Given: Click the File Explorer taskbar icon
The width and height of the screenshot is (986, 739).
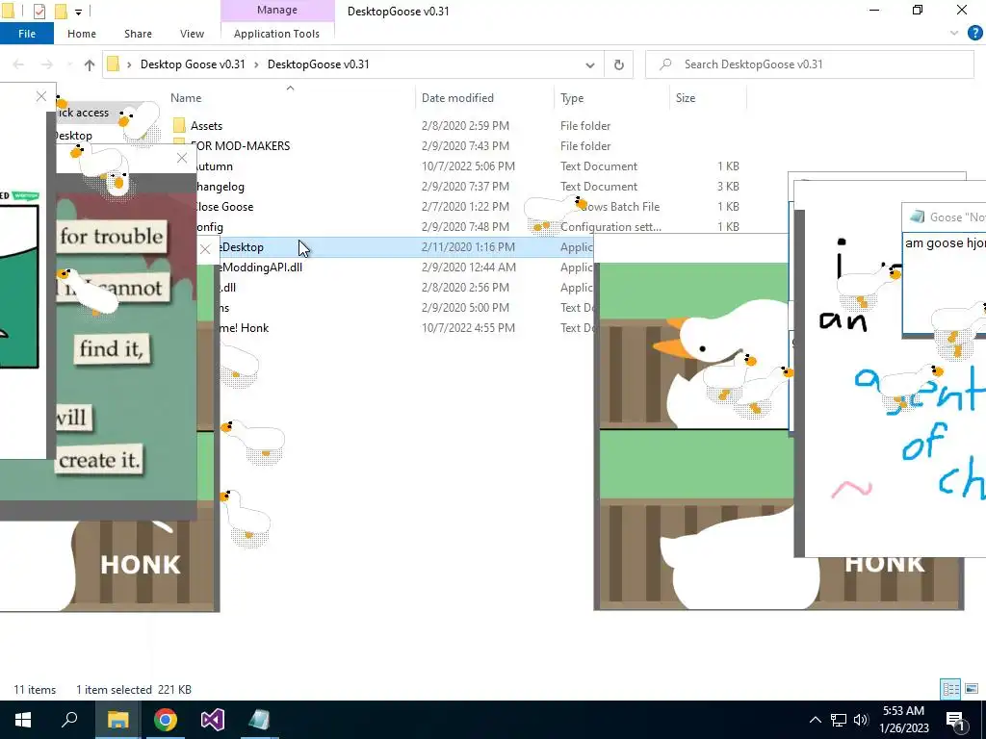Looking at the screenshot, I should (x=117, y=720).
